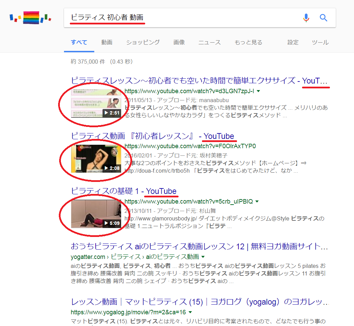The image size is (354, 326).
Task: Expand dropdown arrow beside d3LGN7zpJ-I URL
Action: [258, 91]
